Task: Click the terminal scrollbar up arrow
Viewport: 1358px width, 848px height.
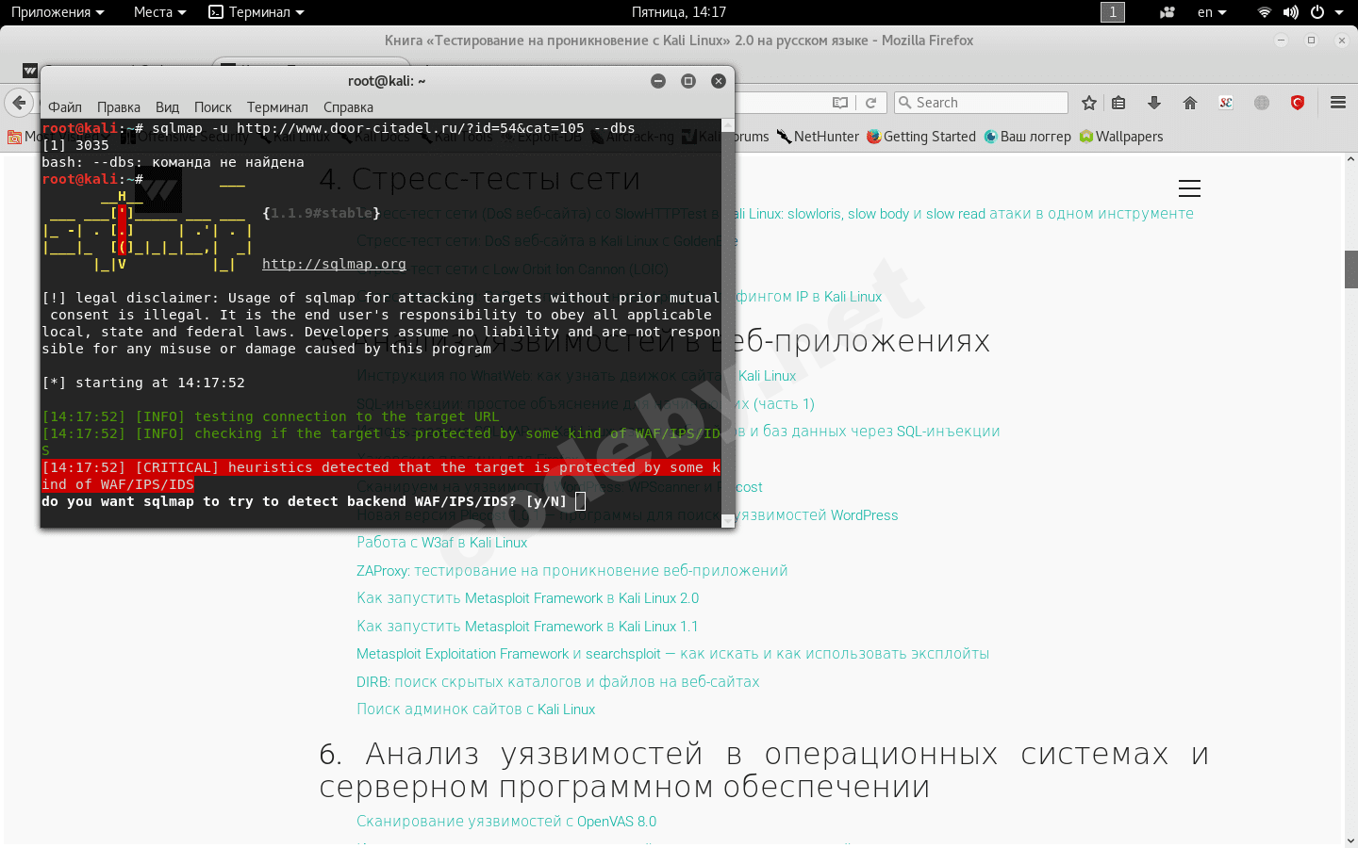Action: coord(728,125)
